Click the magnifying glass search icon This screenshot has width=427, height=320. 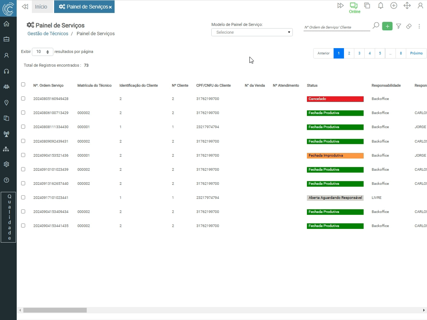pyautogui.click(x=375, y=26)
